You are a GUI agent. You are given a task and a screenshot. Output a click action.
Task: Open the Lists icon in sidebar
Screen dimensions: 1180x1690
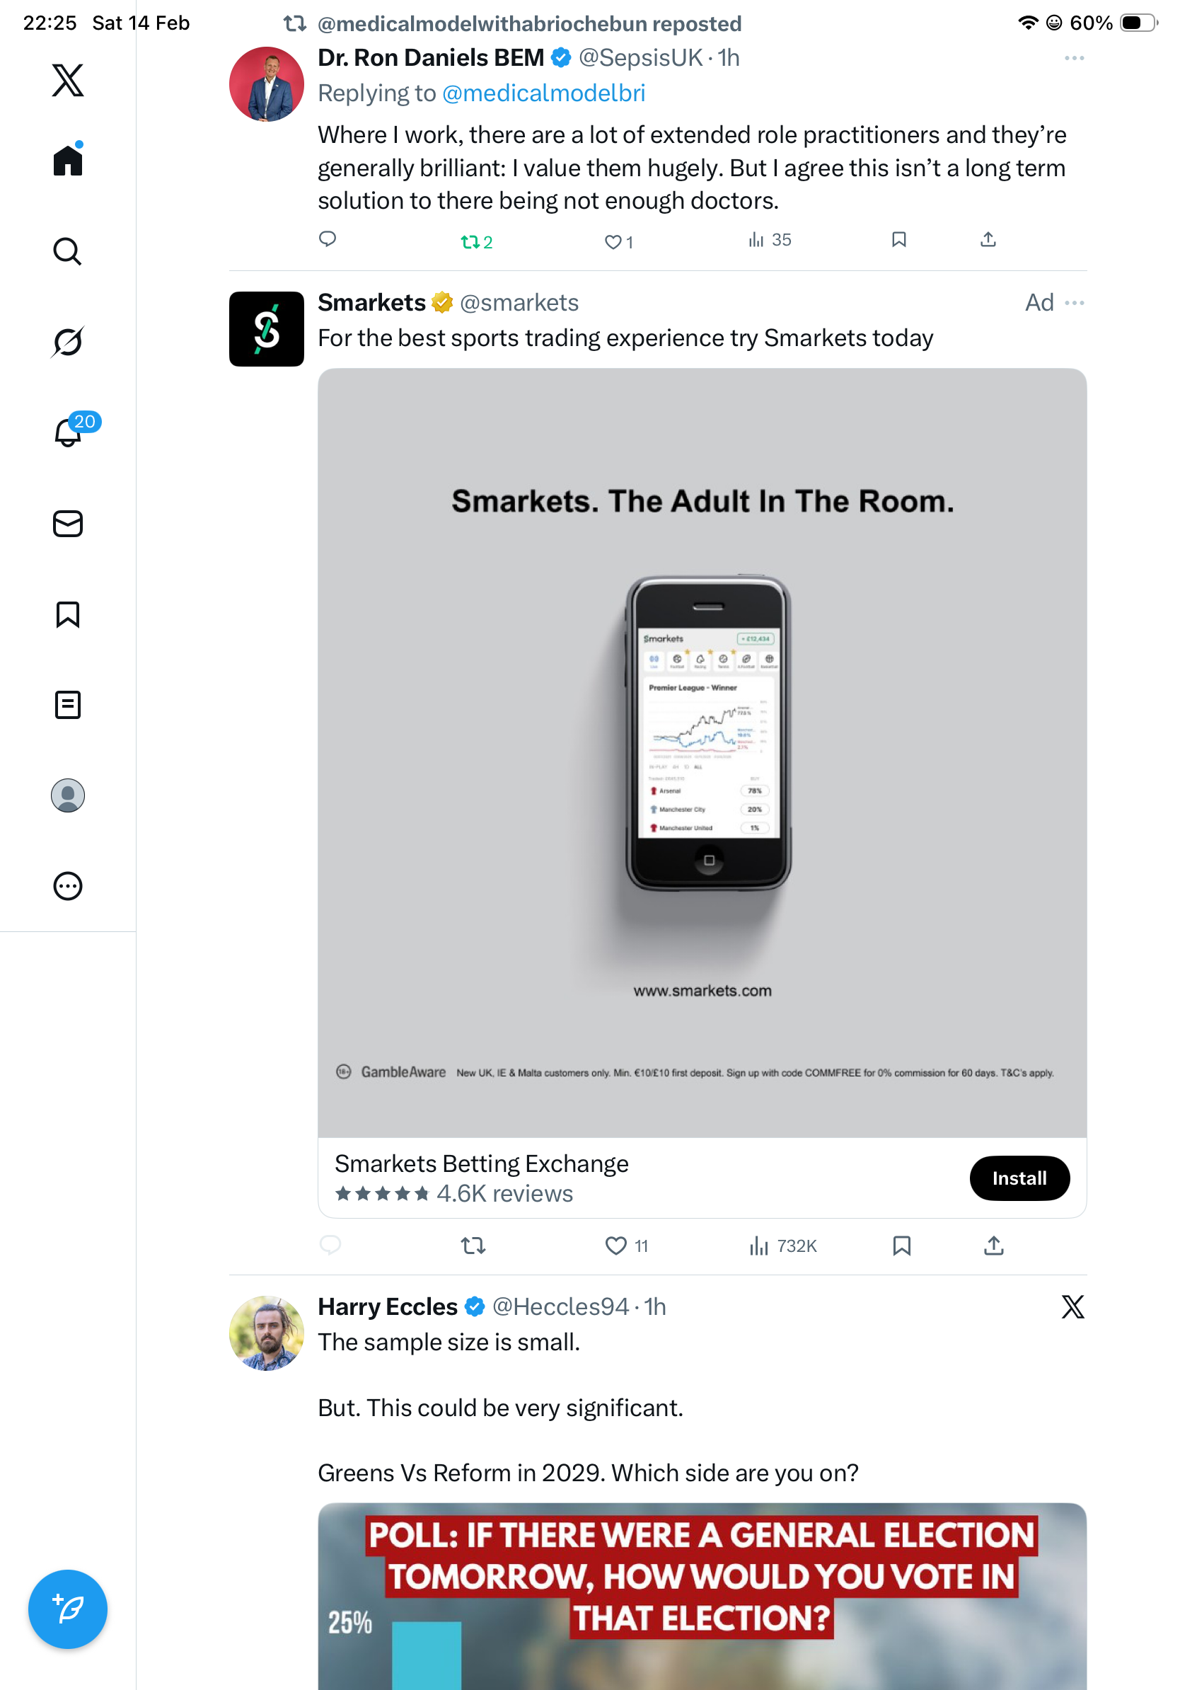pyautogui.click(x=68, y=704)
